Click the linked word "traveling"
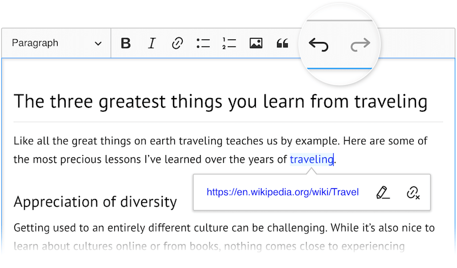The image size is (457, 268). pyautogui.click(x=311, y=160)
